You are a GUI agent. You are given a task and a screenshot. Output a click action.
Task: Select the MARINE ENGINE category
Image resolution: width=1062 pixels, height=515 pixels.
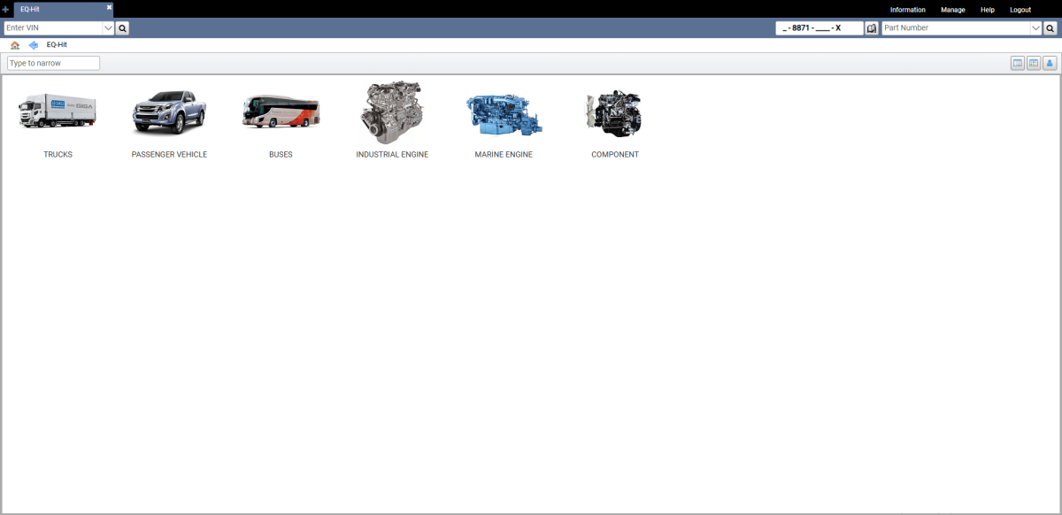coord(503,115)
